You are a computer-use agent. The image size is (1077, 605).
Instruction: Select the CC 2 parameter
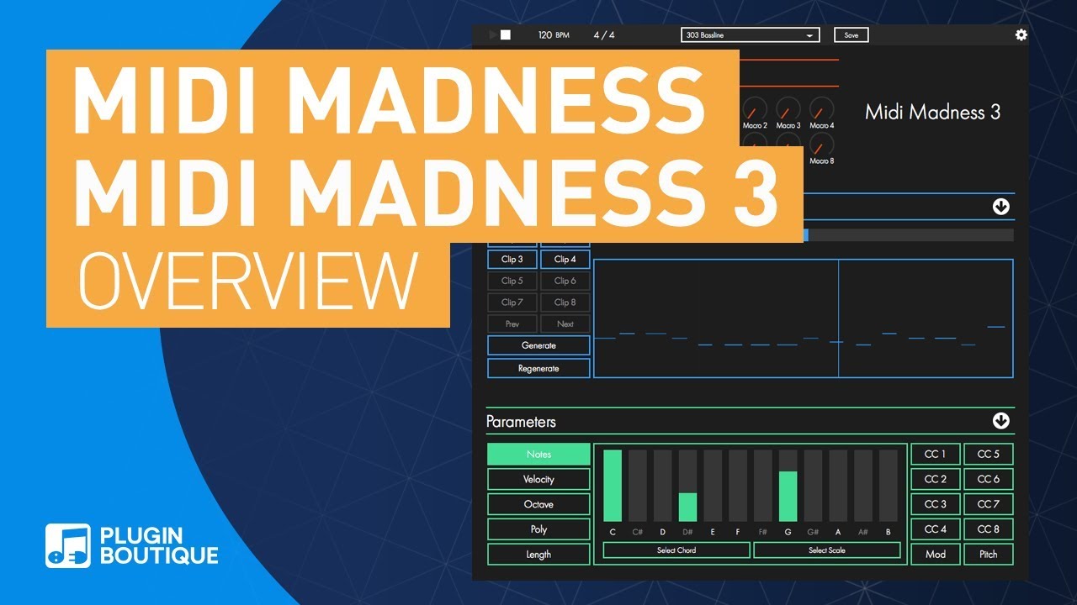click(x=936, y=479)
